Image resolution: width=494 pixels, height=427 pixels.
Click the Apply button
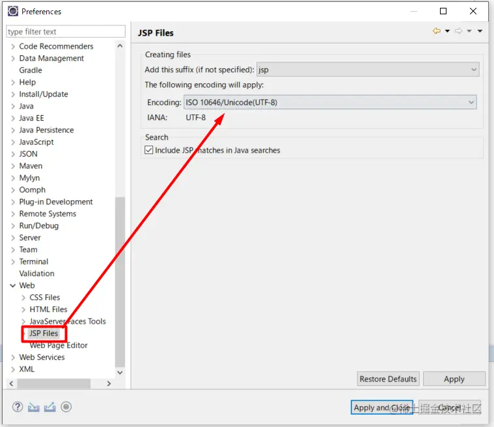(x=454, y=379)
